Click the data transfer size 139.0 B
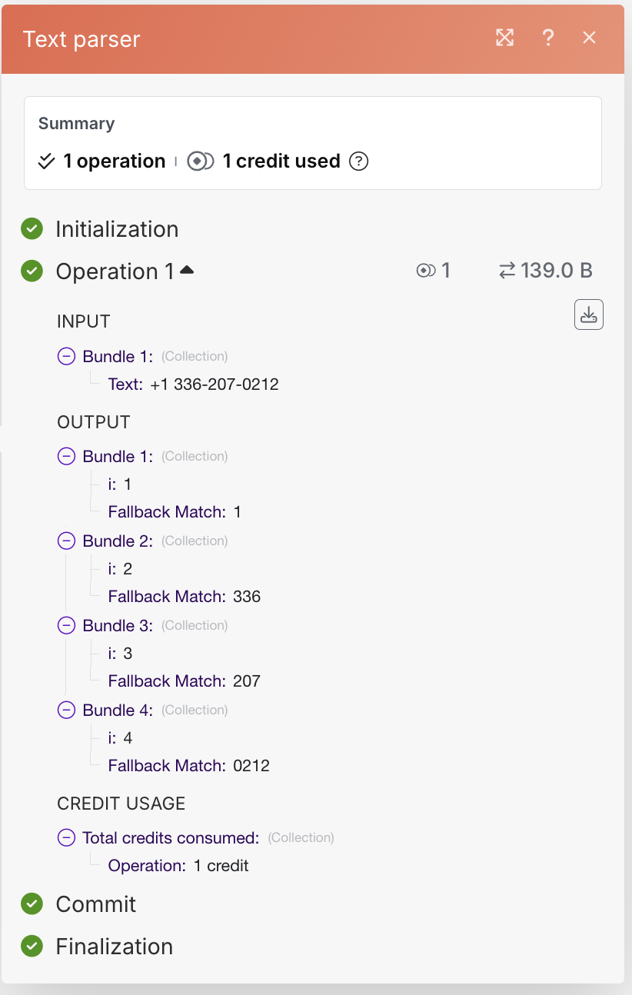632x995 pixels. (x=546, y=271)
